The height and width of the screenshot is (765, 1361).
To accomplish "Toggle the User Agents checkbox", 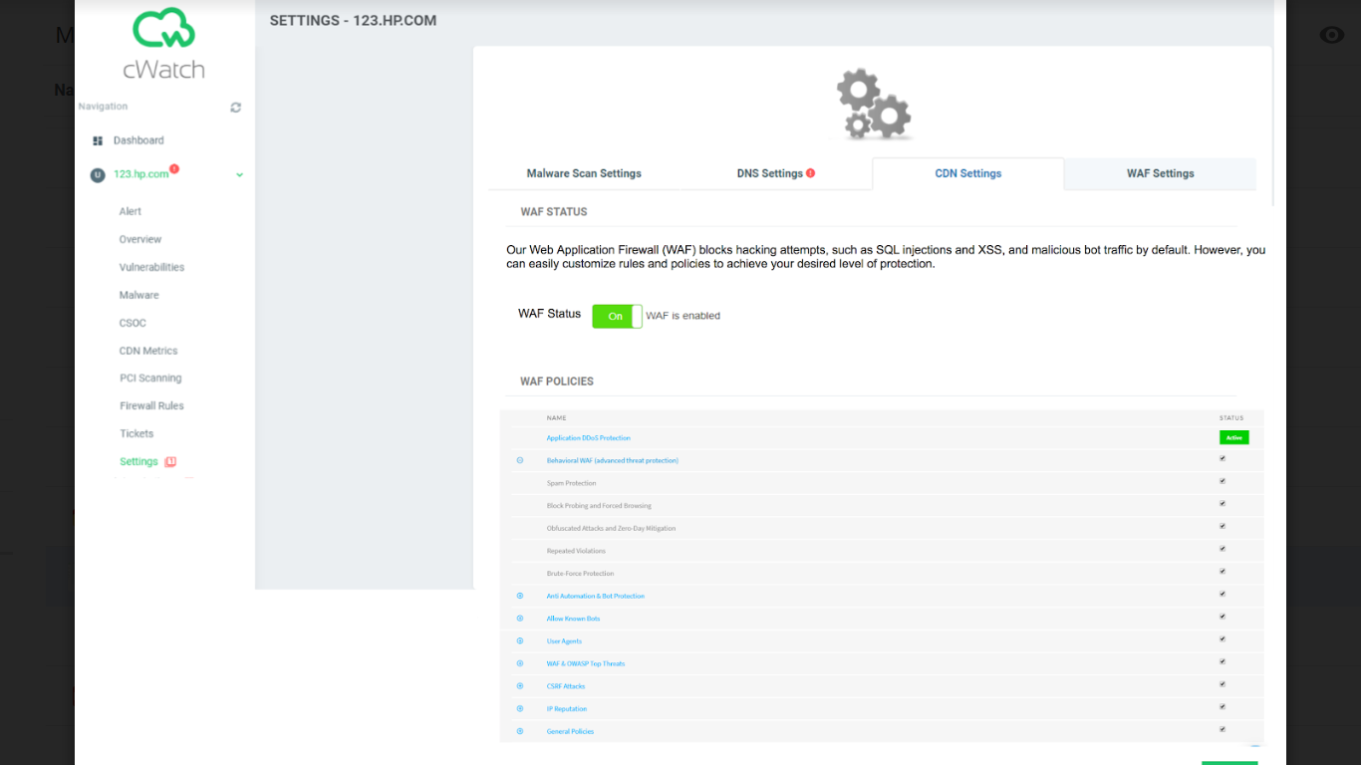I will point(1223,638).
